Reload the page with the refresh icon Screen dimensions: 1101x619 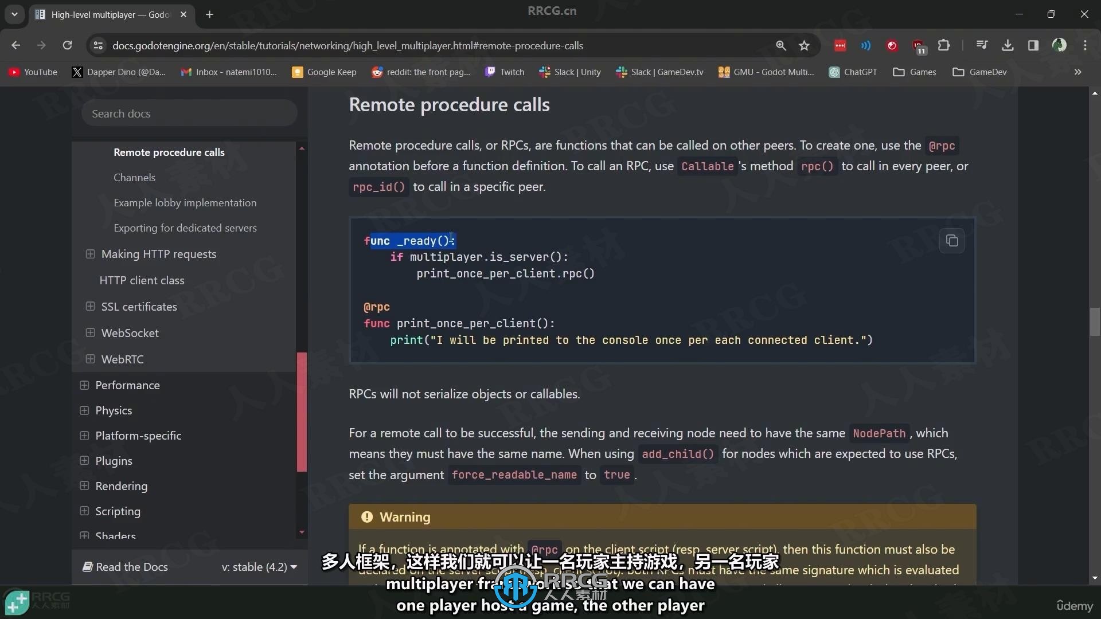pos(67,45)
